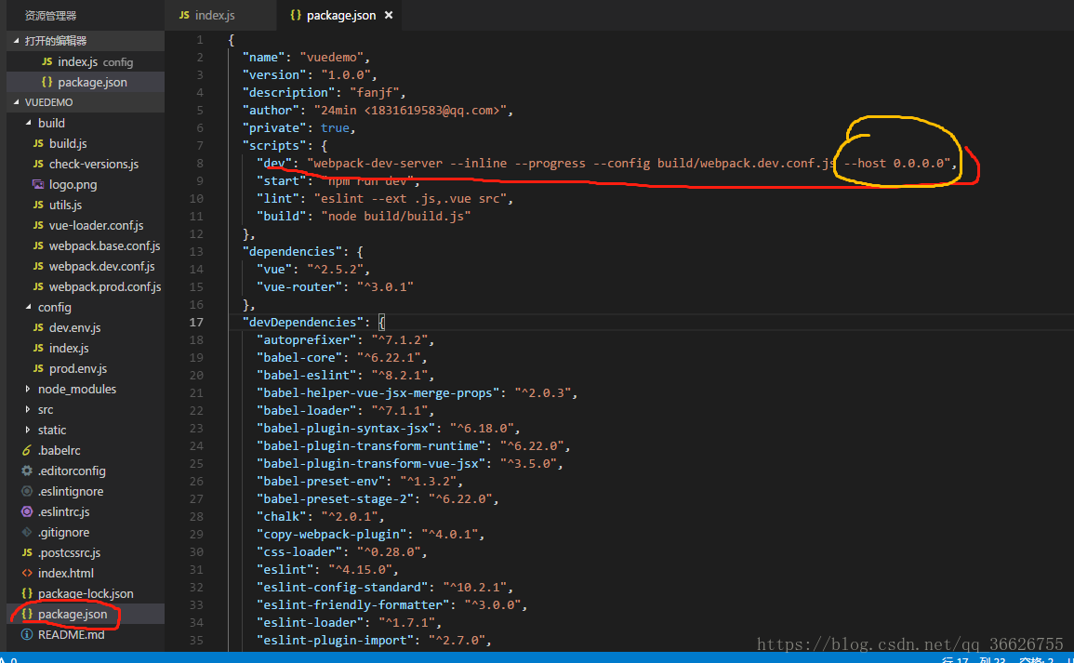
Task: Close the package.json editor tab
Action: 389,15
